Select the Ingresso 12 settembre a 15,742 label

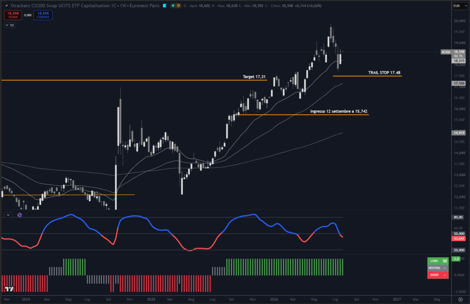coord(339,111)
